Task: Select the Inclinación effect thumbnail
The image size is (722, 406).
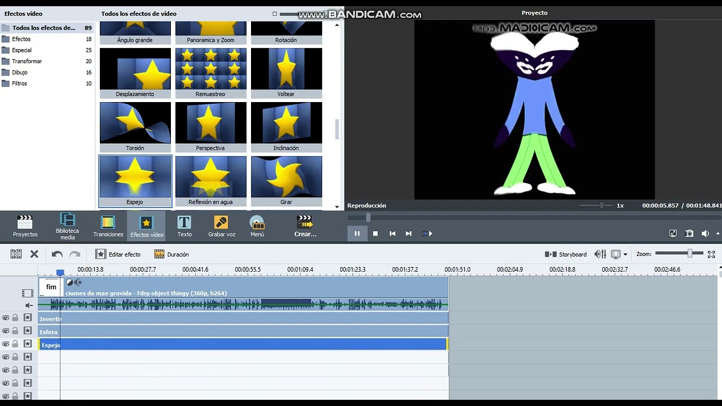Action: pyautogui.click(x=287, y=127)
